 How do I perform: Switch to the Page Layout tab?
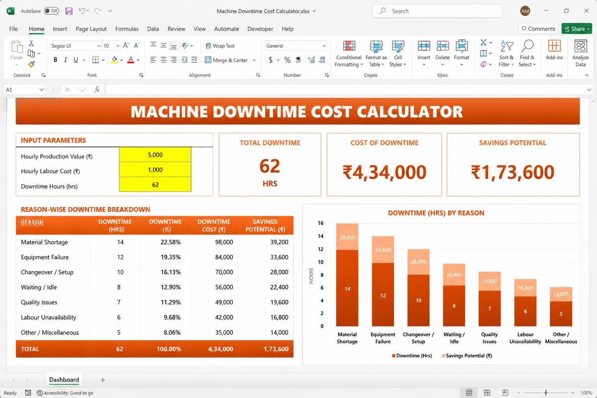91,29
